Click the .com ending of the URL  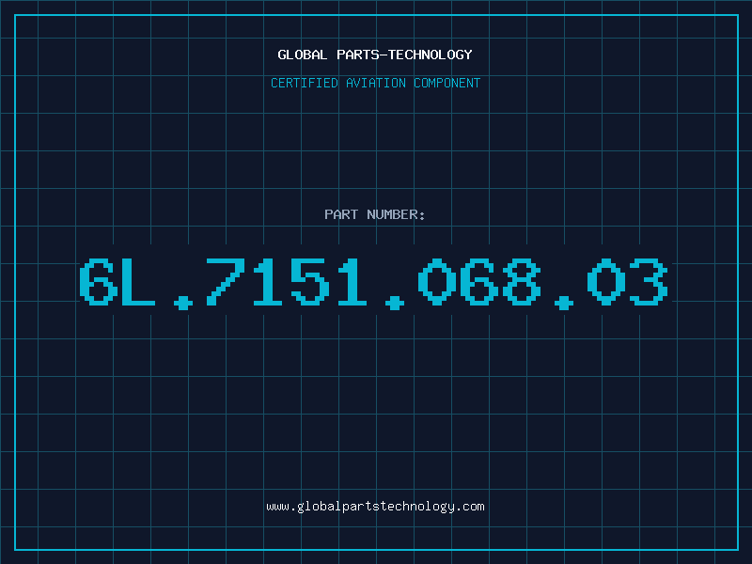[470, 508]
